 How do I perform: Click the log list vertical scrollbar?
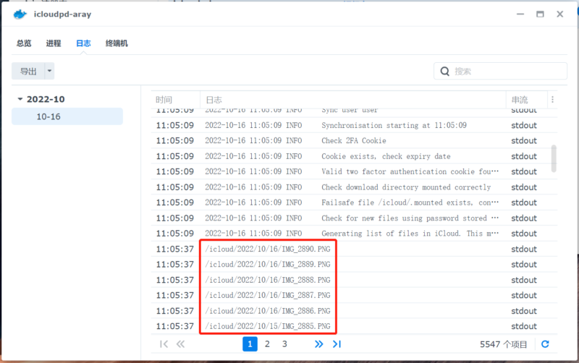[554, 158]
